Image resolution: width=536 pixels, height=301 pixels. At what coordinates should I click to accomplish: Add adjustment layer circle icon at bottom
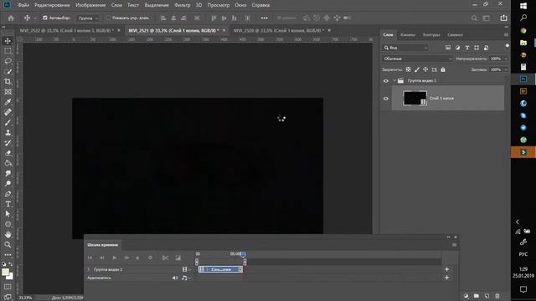click(466, 296)
